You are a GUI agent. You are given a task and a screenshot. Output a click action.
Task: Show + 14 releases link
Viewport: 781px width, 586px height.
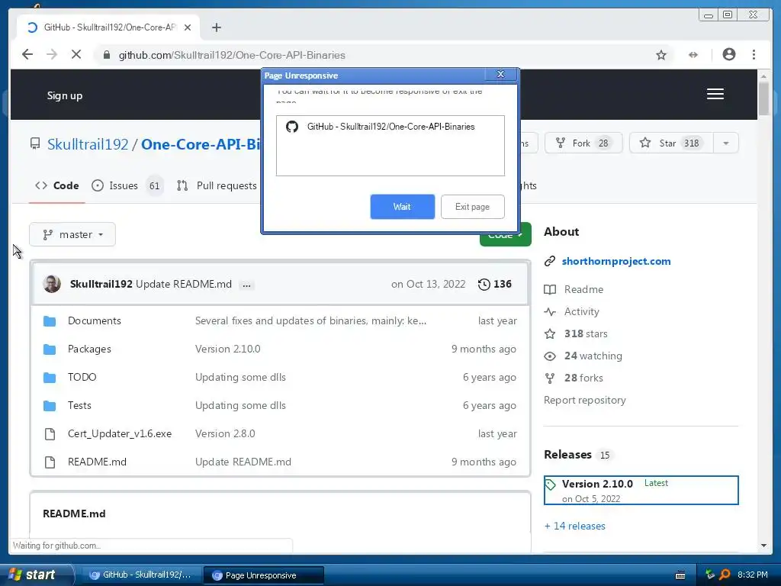pyautogui.click(x=575, y=526)
